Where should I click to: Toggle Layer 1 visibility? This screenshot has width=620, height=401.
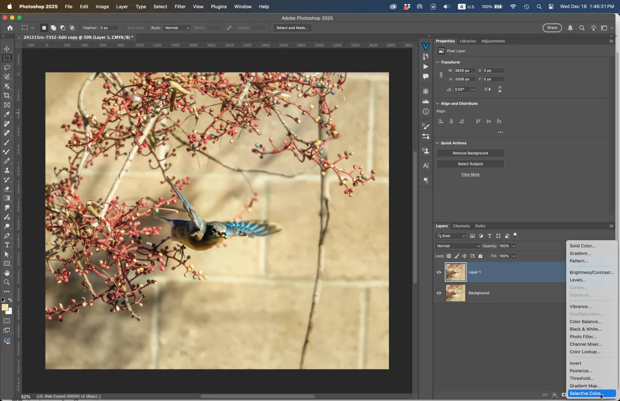439,272
